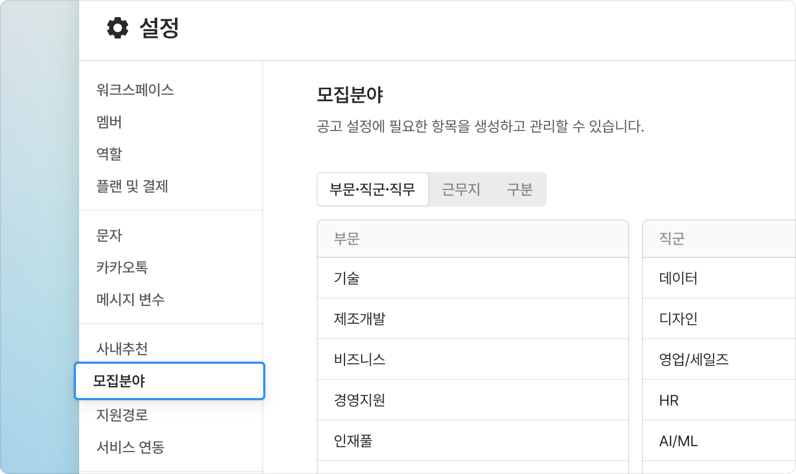This screenshot has width=796, height=474.
Task: Click the settings gear icon
Action: pos(118,28)
